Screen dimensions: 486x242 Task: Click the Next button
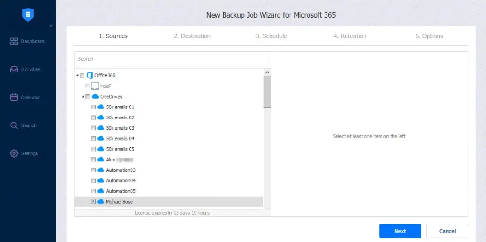pyautogui.click(x=400, y=231)
